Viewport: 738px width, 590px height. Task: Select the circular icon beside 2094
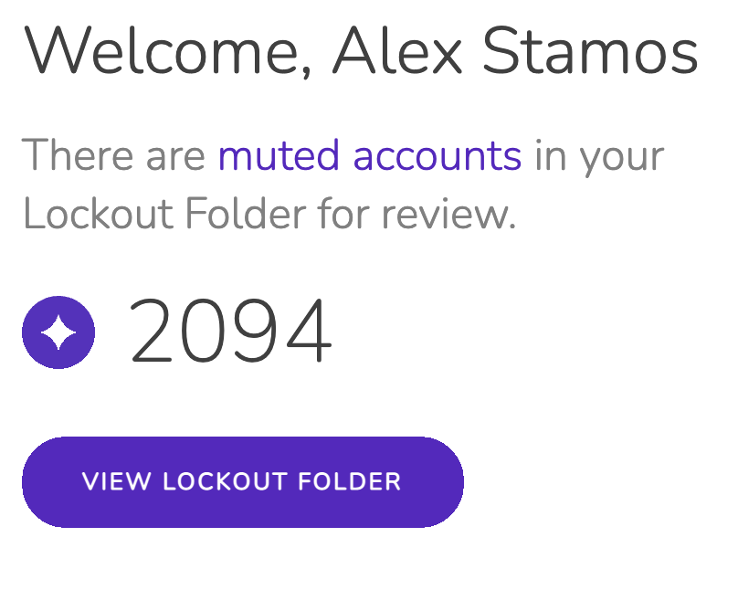(58, 332)
